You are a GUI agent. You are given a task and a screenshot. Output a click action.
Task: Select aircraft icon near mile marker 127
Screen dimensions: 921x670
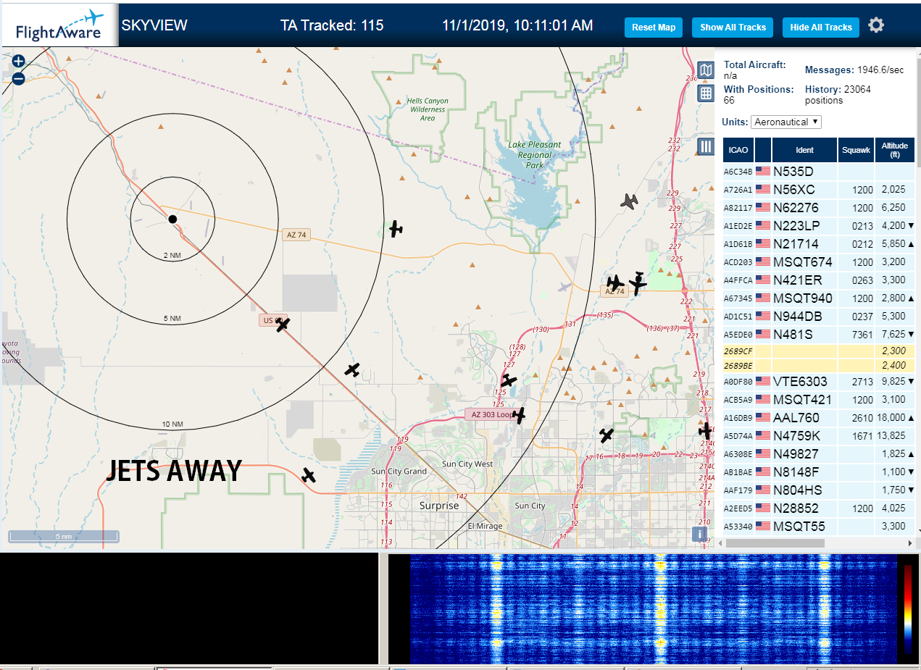coord(509,380)
